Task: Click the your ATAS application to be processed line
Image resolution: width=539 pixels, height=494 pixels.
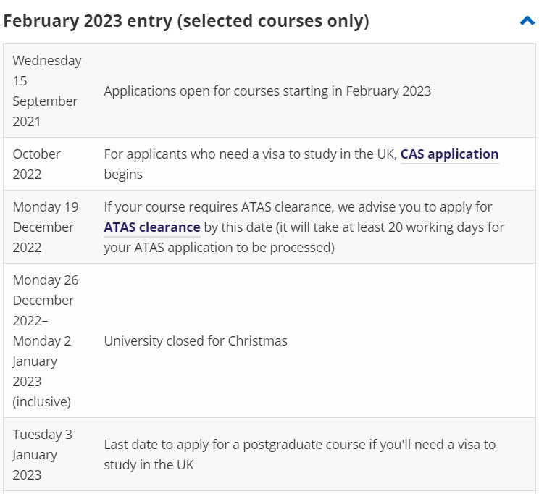Action: click(219, 248)
